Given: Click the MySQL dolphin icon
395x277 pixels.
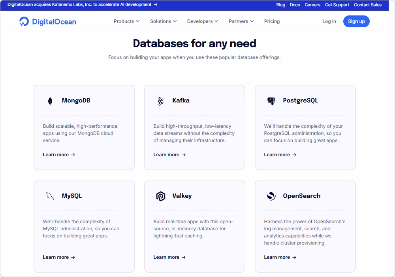Looking at the screenshot, I should (50, 196).
